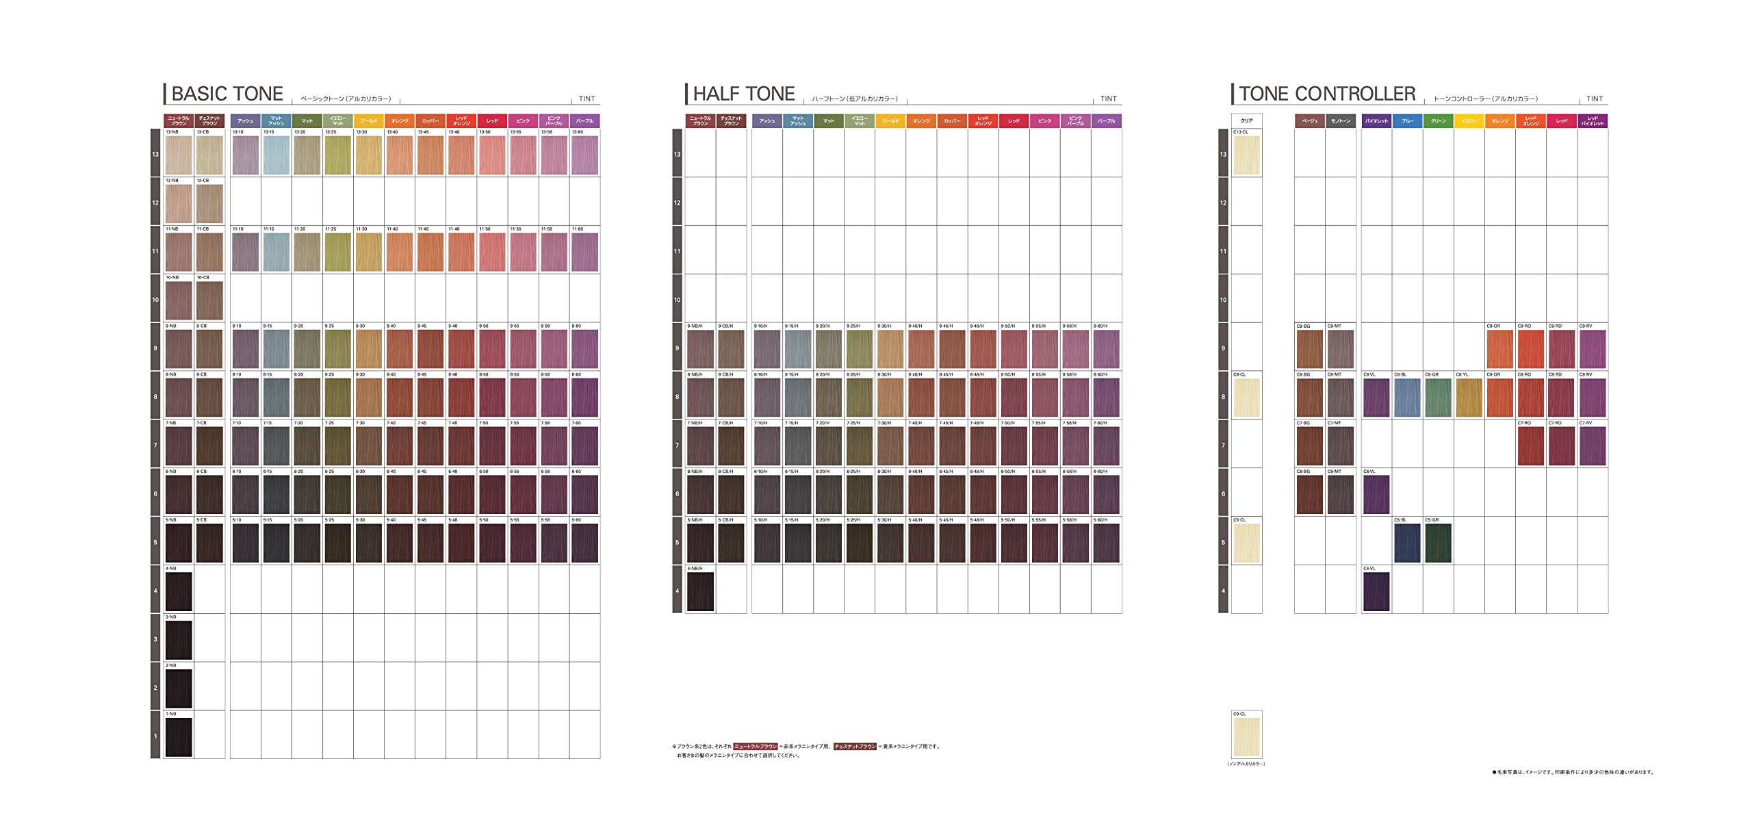
Task: Select the アッシュ header in Half Tone
Action: tap(767, 121)
